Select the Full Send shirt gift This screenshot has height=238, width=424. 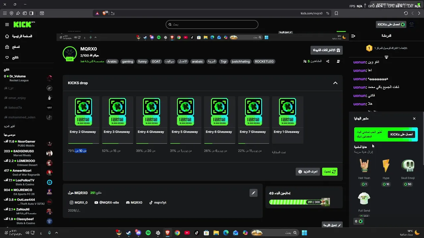[364, 203]
